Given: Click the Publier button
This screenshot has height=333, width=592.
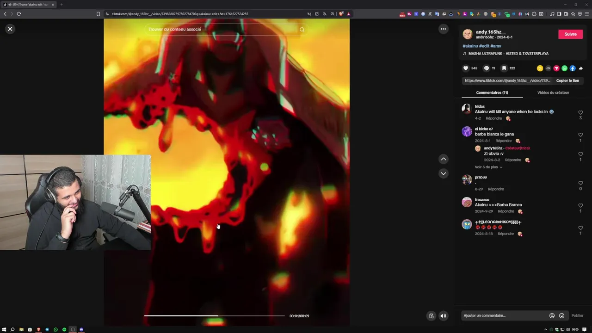Looking at the screenshot, I should (x=577, y=315).
